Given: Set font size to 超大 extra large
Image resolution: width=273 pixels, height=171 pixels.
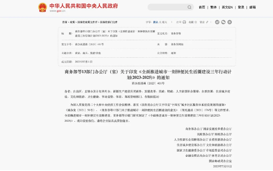Looking at the screenshot, I should pos(165,22).
